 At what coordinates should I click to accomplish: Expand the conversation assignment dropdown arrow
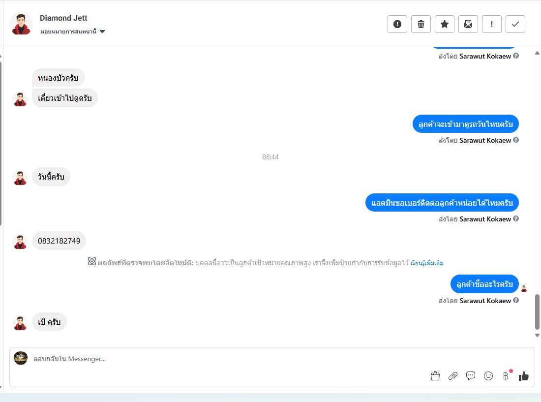[x=102, y=31]
